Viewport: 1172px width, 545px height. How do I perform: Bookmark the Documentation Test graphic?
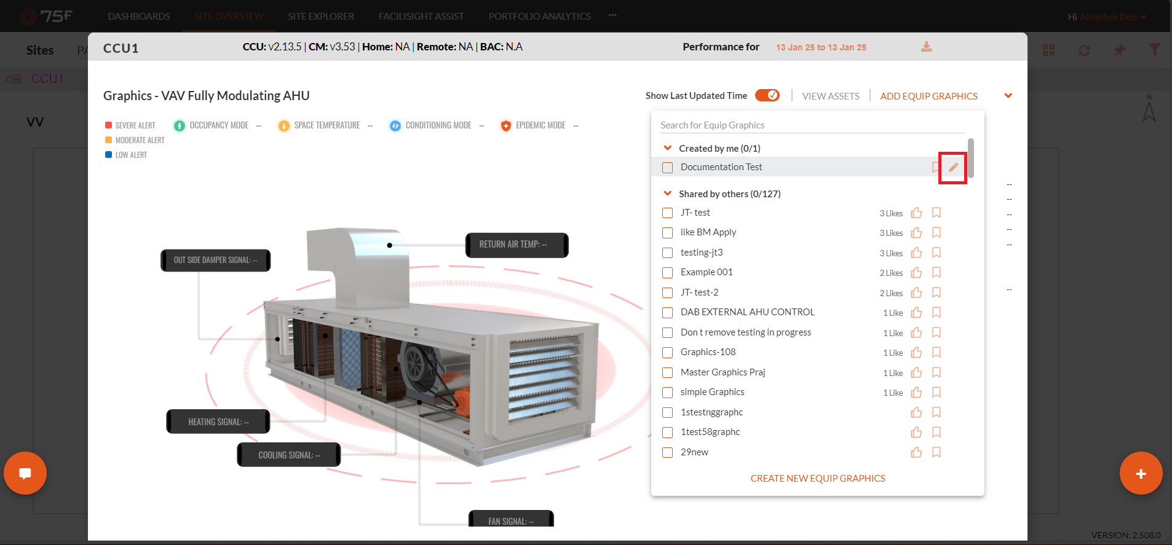(935, 167)
